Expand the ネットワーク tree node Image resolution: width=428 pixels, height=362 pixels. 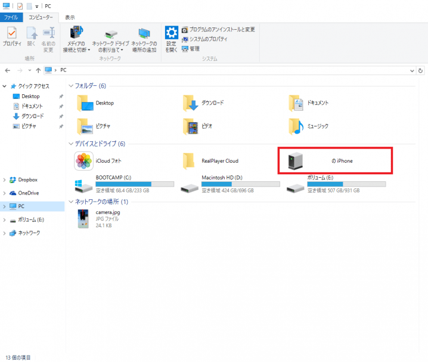click(4, 233)
